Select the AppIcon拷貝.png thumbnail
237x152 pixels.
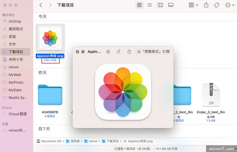coord(50,38)
